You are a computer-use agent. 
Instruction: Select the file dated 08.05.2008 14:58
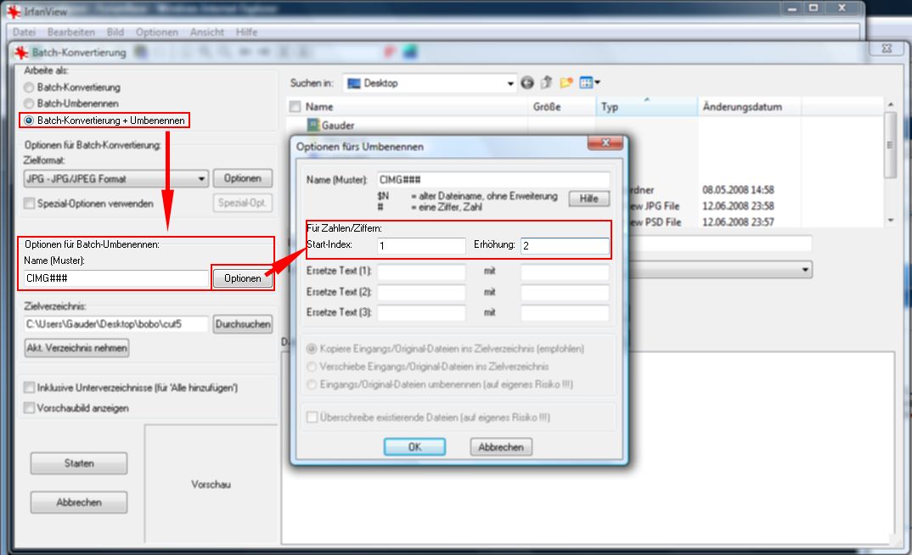[x=738, y=190]
